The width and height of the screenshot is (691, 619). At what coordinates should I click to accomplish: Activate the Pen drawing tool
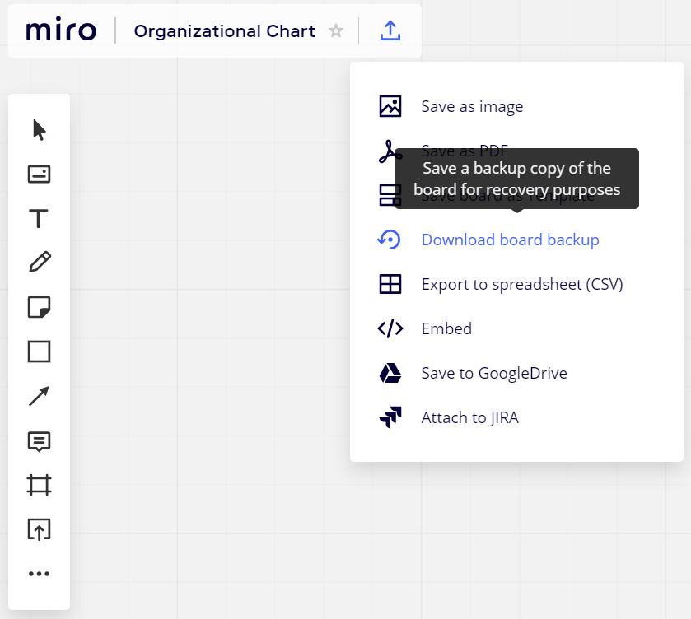tap(39, 263)
